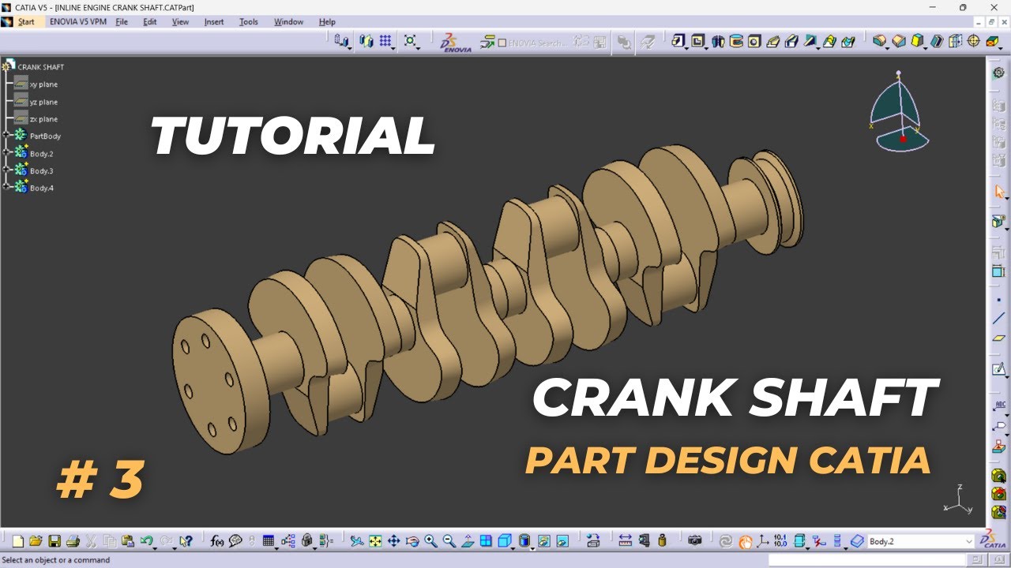Select the xy plane in the tree
This screenshot has width=1011, height=568.
[43, 84]
